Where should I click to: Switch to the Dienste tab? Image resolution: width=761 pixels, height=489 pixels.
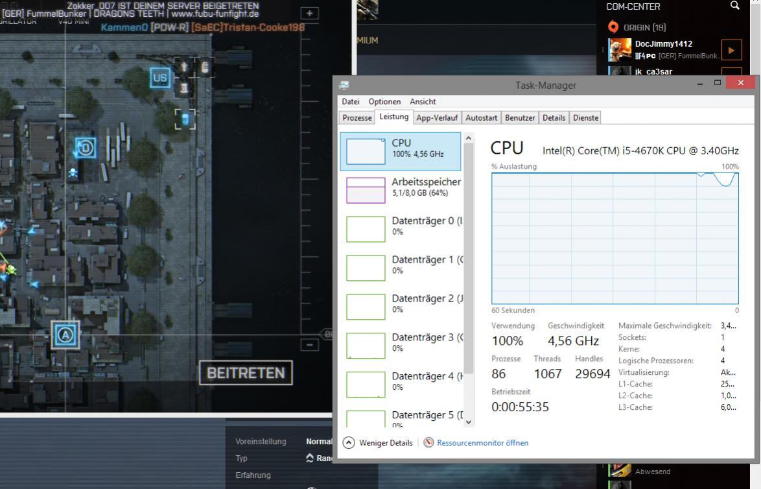click(585, 117)
